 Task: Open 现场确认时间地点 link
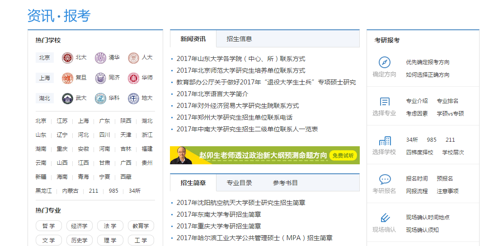(x=428, y=218)
